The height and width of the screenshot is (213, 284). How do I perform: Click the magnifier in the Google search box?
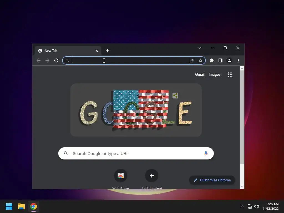point(66,153)
